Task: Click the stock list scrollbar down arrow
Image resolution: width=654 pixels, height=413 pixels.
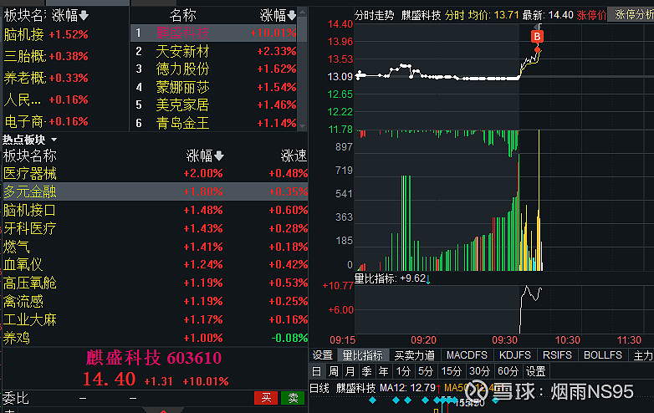Action: click(303, 126)
